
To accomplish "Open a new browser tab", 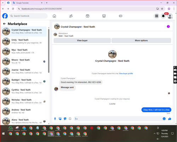I will (x=47, y=3).
